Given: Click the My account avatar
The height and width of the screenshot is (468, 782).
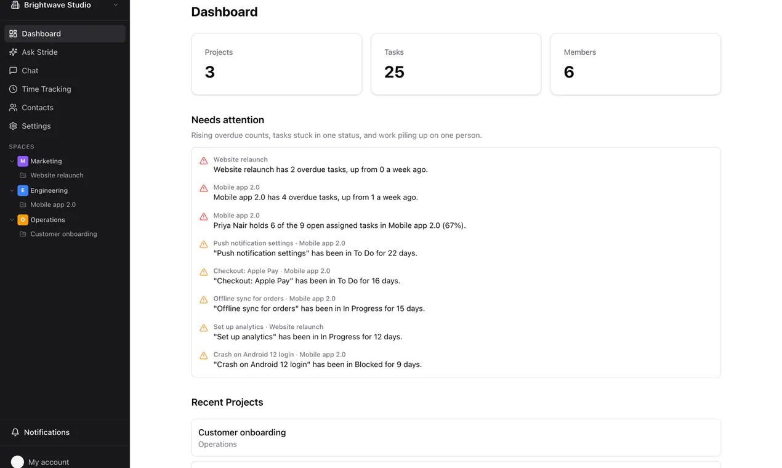Looking at the screenshot, I should (x=17, y=462).
